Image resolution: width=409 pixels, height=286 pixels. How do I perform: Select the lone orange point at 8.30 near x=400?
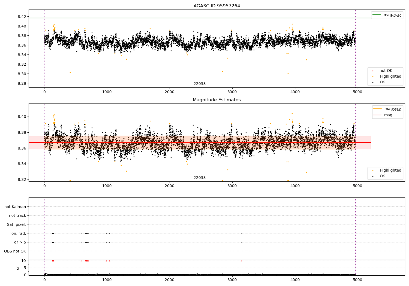[70, 72]
